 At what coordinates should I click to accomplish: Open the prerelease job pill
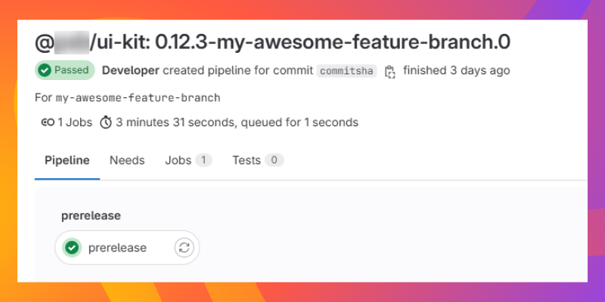[127, 248]
